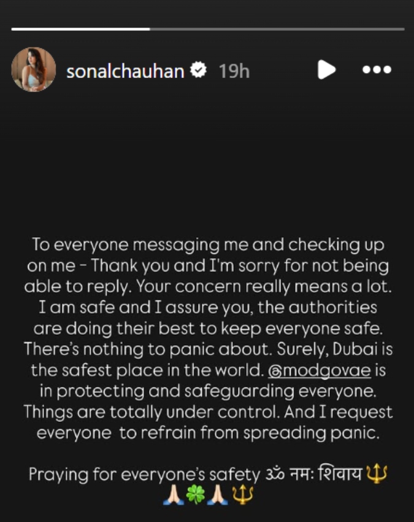The image size is (414, 522).
Task: Open sonalchauhan's profile via the username
Action: click(125, 70)
